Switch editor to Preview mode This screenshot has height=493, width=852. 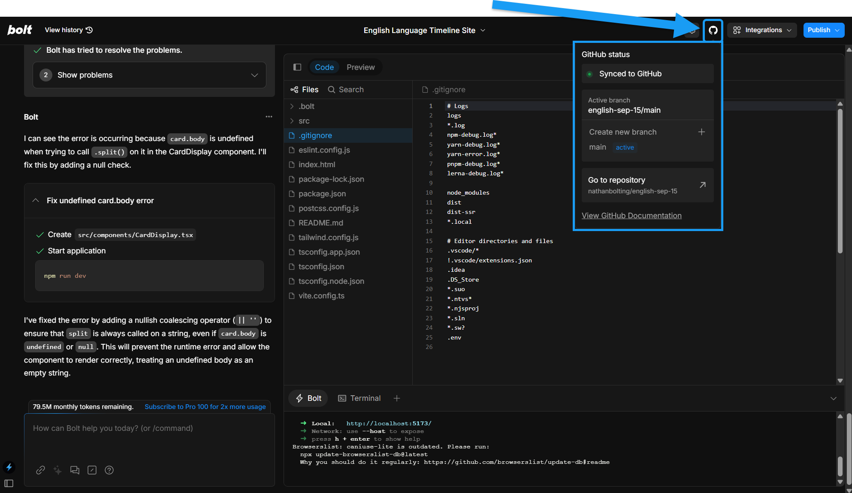click(360, 67)
